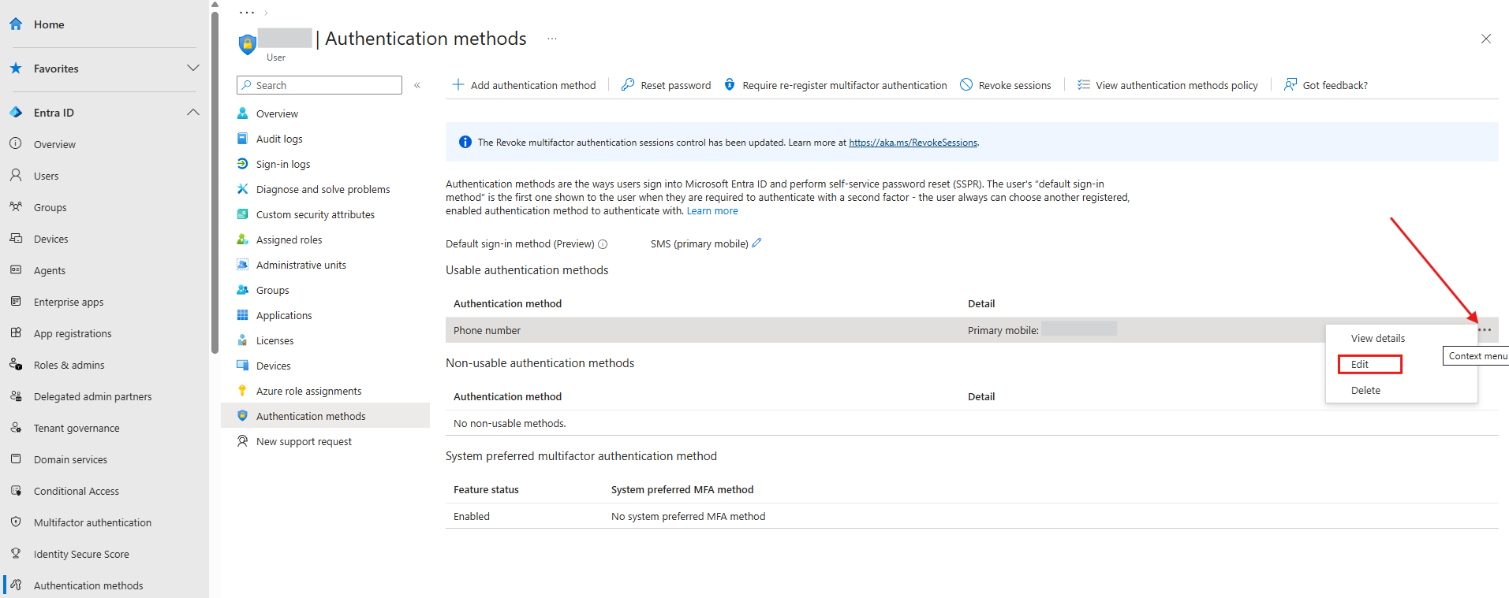Show info tooltip for Default sign-in method
This screenshot has height=598, width=1509.
[603, 244]
